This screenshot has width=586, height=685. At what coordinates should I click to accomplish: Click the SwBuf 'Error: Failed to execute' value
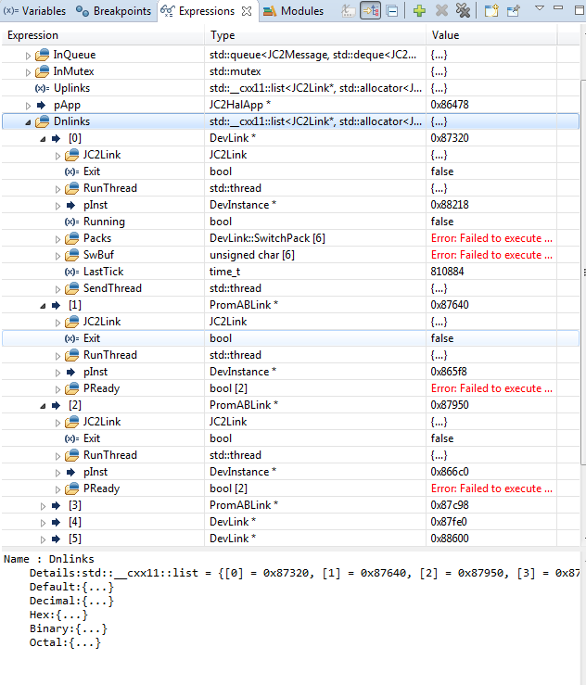[x=491, y=255]
